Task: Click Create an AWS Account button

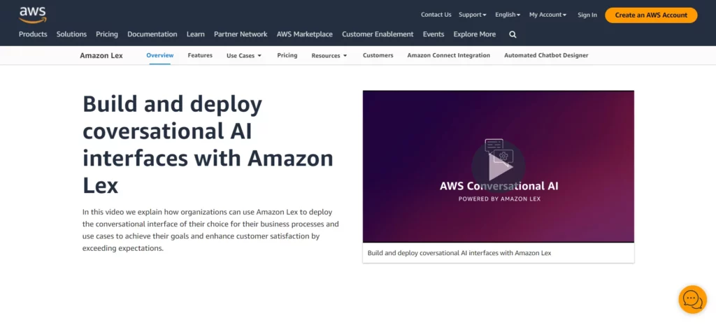Action: coord(651,15)
